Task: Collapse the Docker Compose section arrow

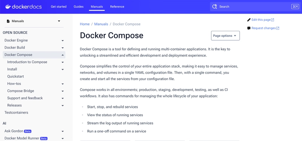Action: (63, 55)
